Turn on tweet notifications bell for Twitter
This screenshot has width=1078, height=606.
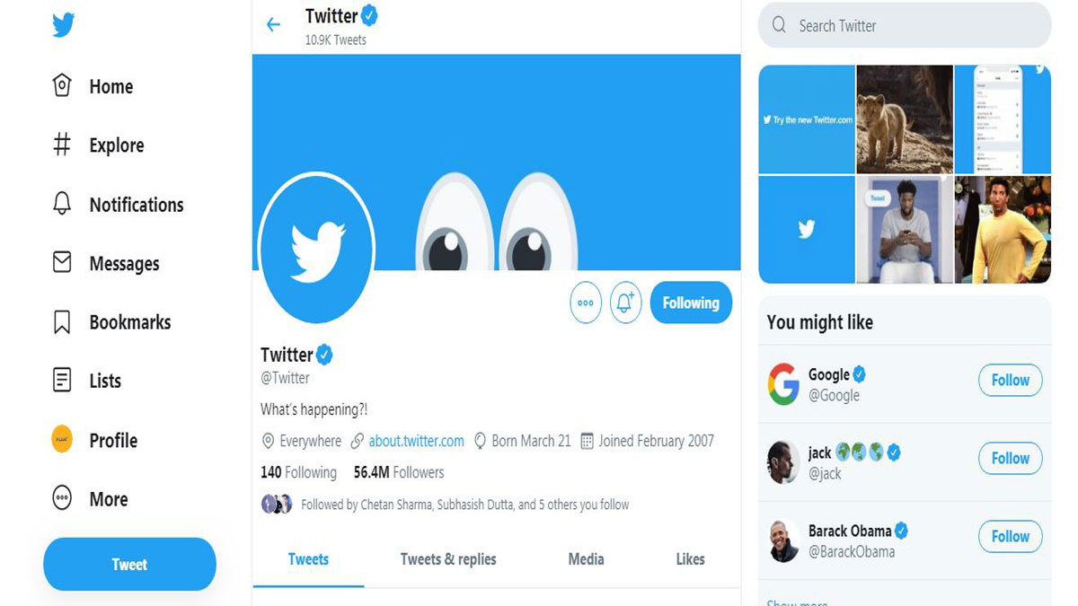(x=626, y=303)
